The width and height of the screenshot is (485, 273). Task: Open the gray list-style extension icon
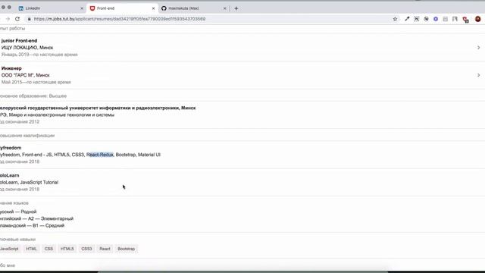coord(445,19)
